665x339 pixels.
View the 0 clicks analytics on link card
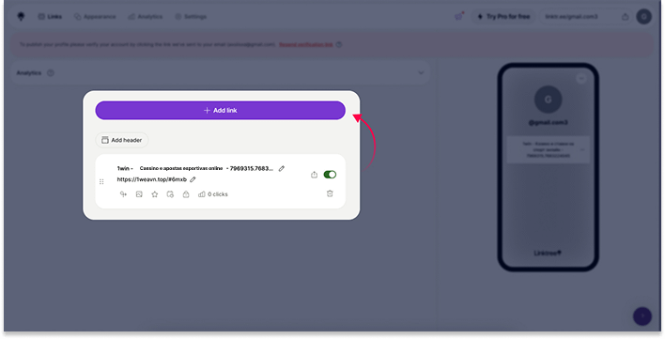click(x=213, y=194)
